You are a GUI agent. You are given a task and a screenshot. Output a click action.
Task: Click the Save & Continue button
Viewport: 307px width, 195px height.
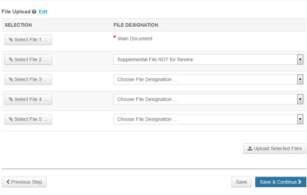coord(280,182)
